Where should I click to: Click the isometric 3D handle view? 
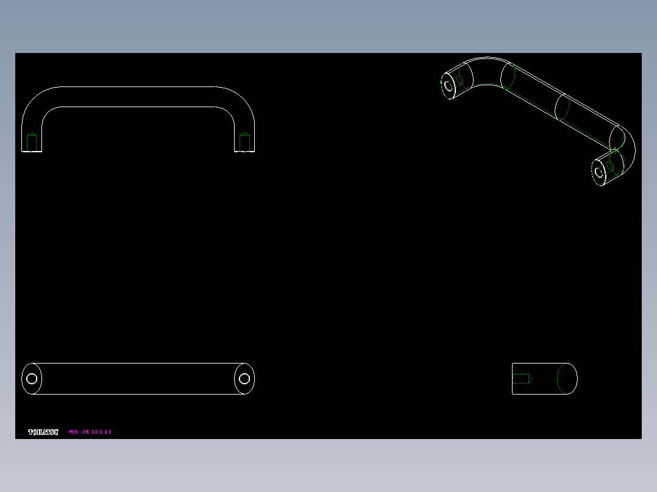(x=538, y=121)
